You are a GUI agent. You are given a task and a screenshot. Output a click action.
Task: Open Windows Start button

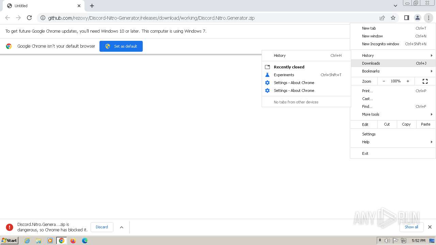(9, 240)
